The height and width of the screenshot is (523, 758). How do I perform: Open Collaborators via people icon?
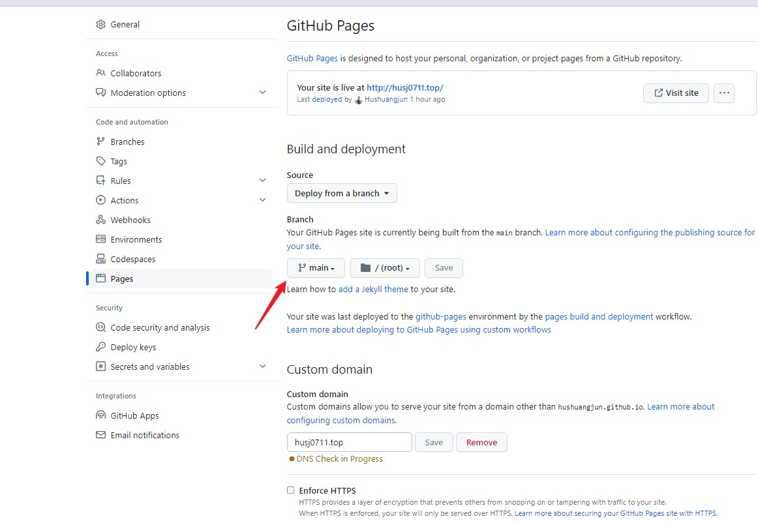pyautogui.click(x=100, y=73)
